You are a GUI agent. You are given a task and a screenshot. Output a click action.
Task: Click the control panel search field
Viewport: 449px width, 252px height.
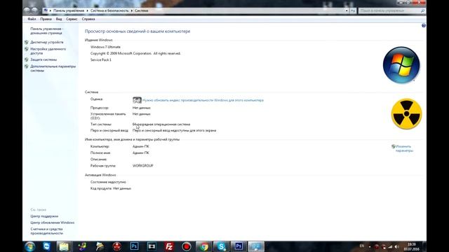[x=389, y=10]
